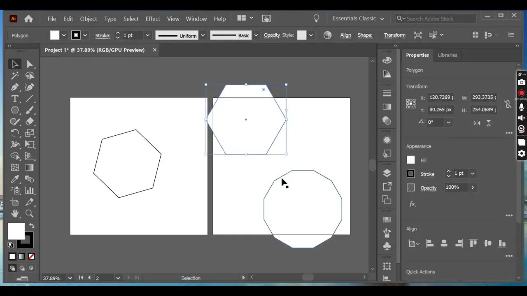Click Stroke link in Appearance section

pyautogui.click(x=427, y=174)
